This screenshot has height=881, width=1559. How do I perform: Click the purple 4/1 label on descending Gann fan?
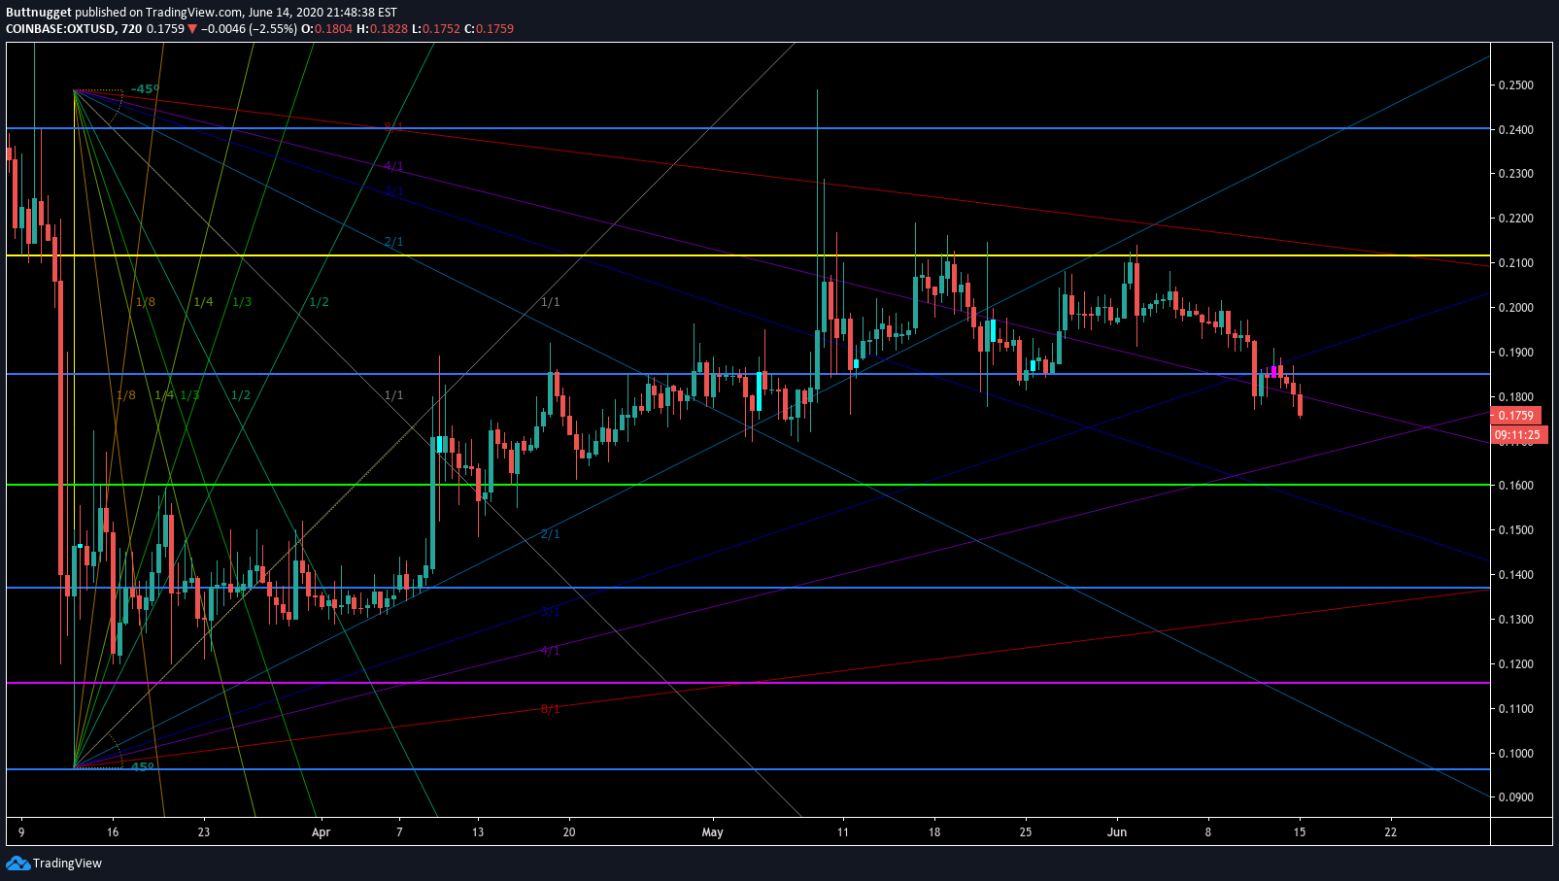pos(393,166)
